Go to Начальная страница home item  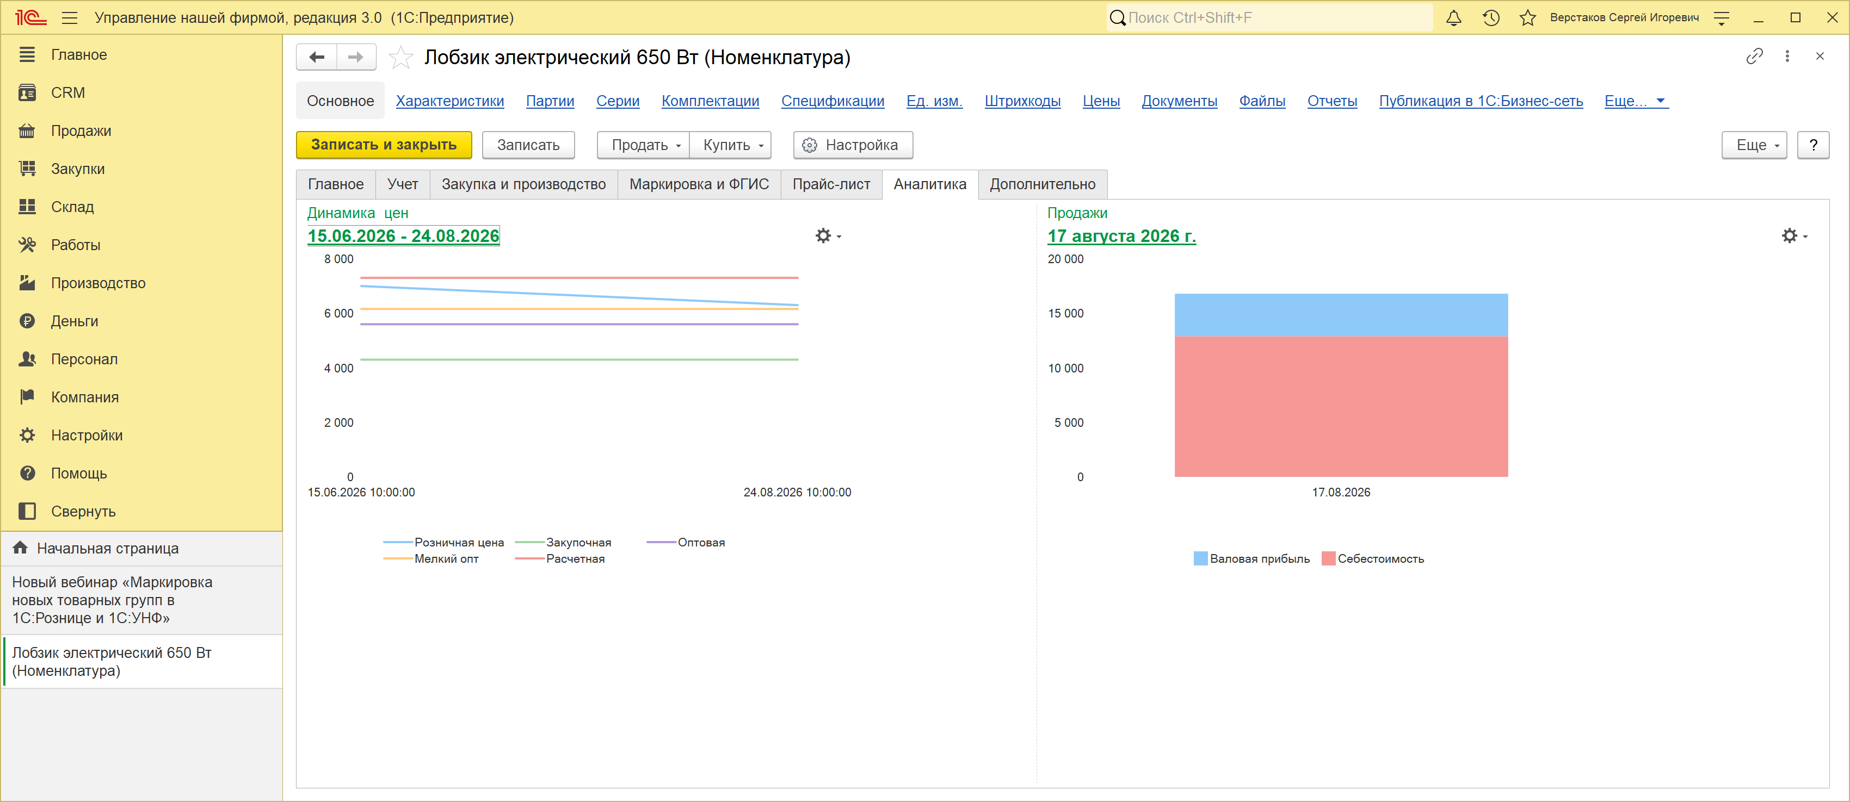point(141,548)
